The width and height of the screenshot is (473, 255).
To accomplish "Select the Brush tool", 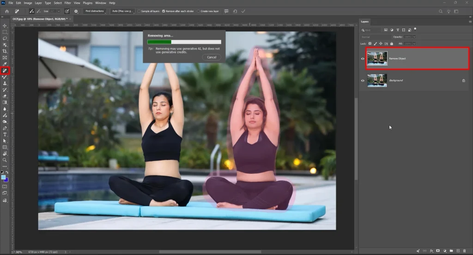I will (5, 77).
